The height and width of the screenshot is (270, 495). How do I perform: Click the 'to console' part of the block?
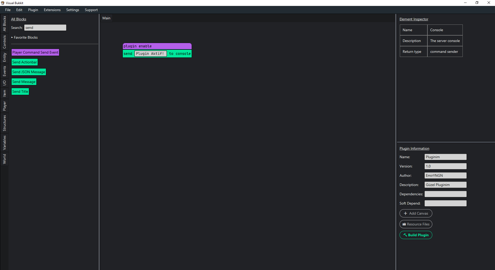pyautogui.click(x=180, y=54)
